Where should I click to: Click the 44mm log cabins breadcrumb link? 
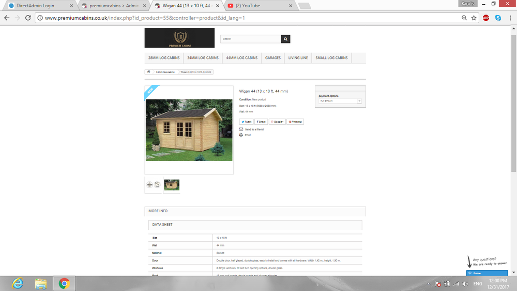[165, 72]
